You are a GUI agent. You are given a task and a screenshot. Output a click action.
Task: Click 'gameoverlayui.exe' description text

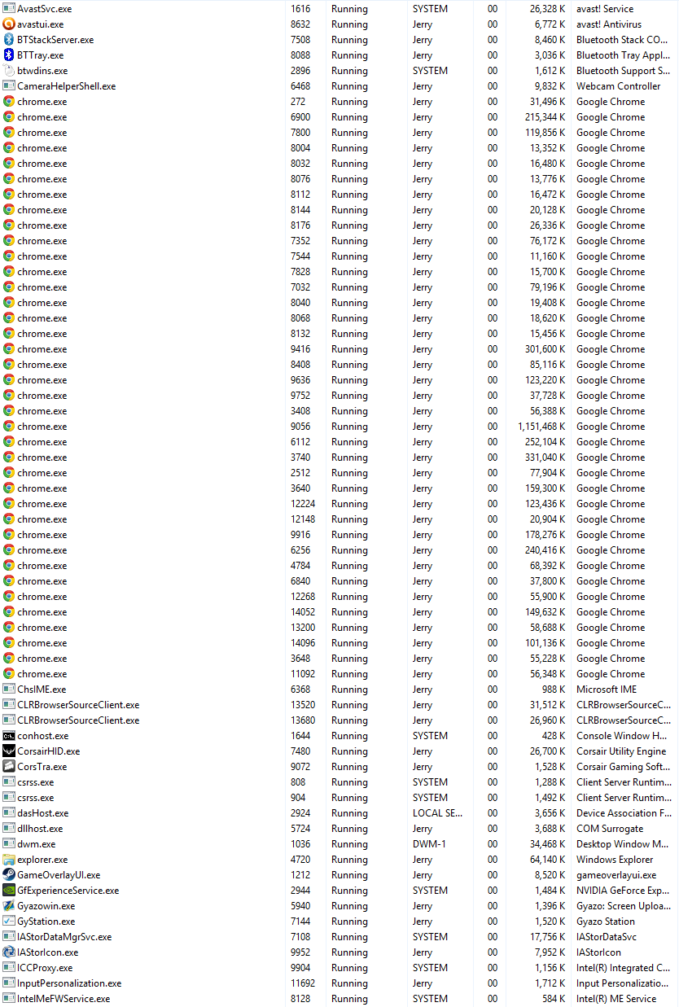click(616, 875)
